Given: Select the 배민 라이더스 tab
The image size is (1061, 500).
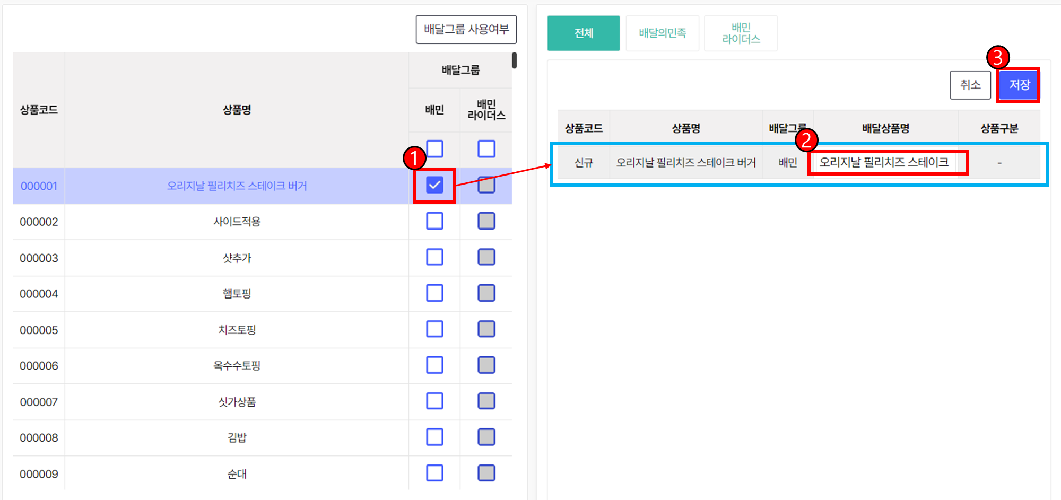Looking at the screenshot, I should click(x=741, y=33).
